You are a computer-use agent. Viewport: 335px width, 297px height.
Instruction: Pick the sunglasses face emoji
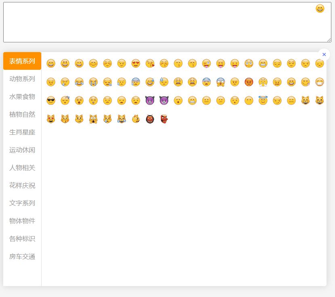click(x=51, y=100)
